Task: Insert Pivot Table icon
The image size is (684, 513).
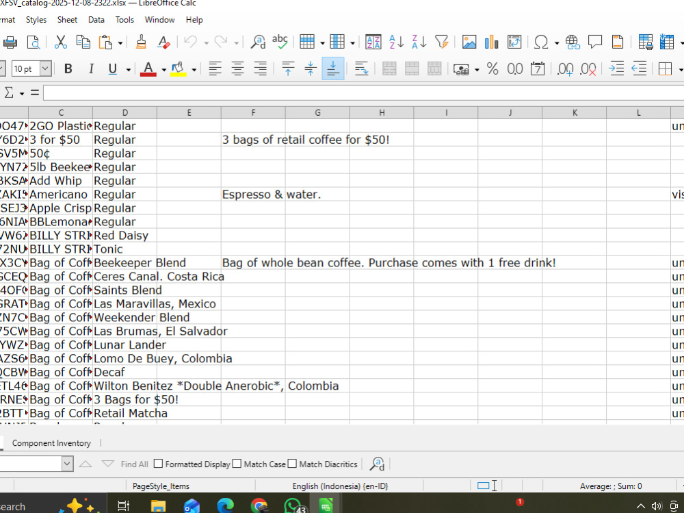Action: tap(514, 42)
